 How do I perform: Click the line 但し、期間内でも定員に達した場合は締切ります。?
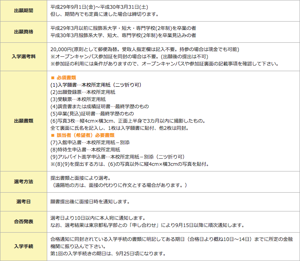tap(105, 14)
